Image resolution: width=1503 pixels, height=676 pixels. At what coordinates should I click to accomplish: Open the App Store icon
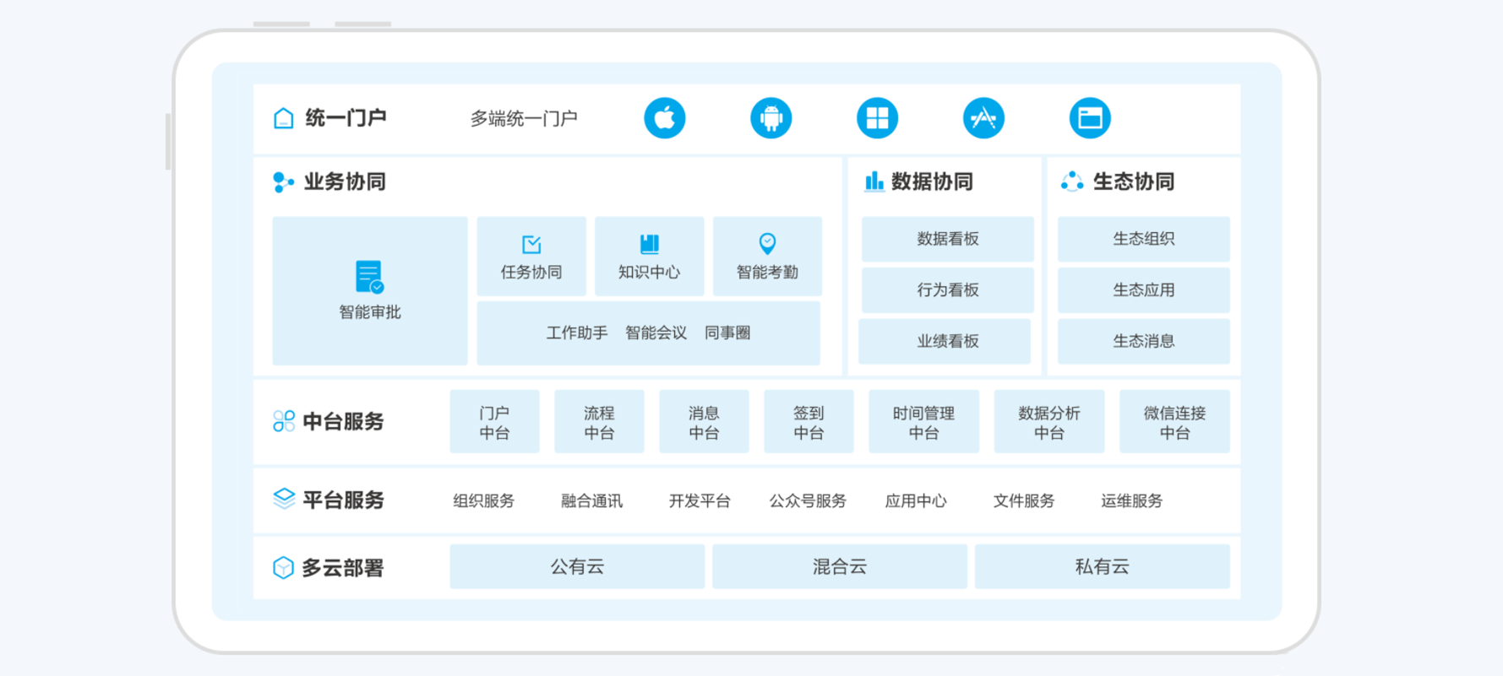pos(983,118)
